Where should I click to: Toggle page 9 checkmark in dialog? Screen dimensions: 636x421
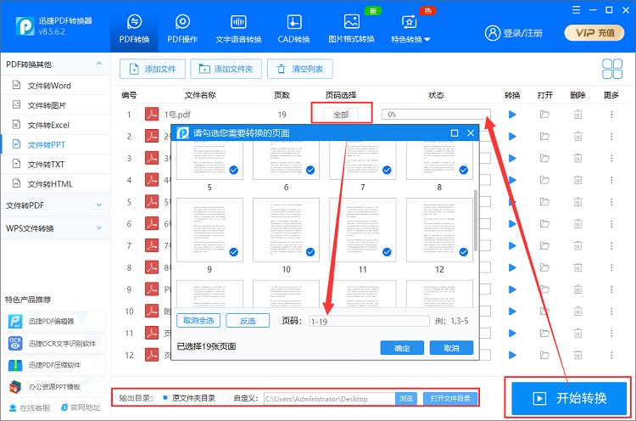pyautogui.click(x=234, y=252)
